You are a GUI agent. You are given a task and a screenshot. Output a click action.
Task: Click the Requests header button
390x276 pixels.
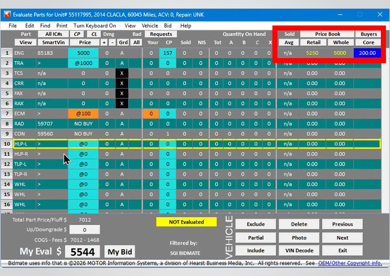161,34
